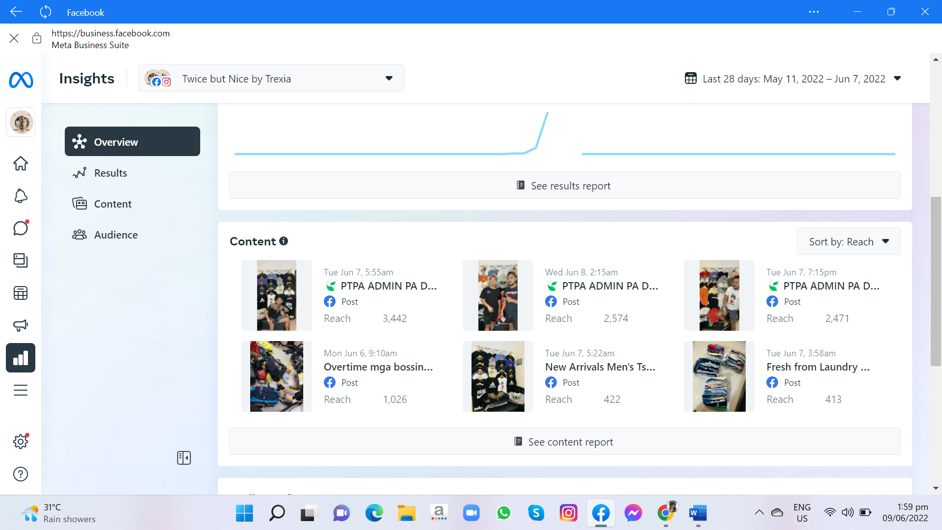Open the Home icon in left sidebar
This screenshot has width=942, height=530.
point(21,163)
